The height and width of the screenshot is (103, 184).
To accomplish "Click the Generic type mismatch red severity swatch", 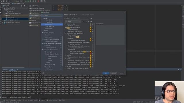I will (91, 54).
